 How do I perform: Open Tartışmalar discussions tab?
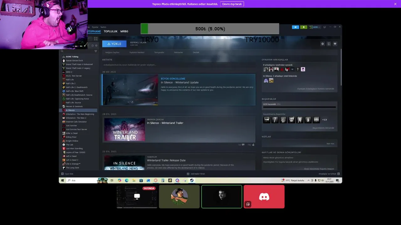click(159, 52)
